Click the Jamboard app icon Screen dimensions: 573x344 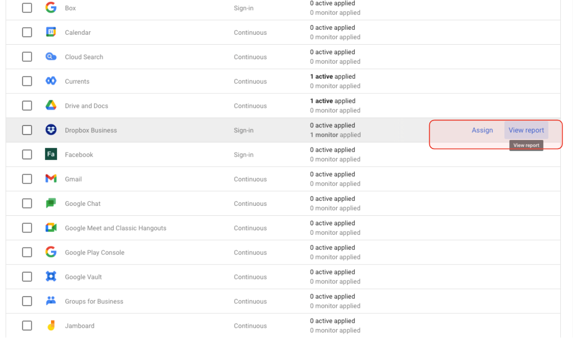[51, 325]
